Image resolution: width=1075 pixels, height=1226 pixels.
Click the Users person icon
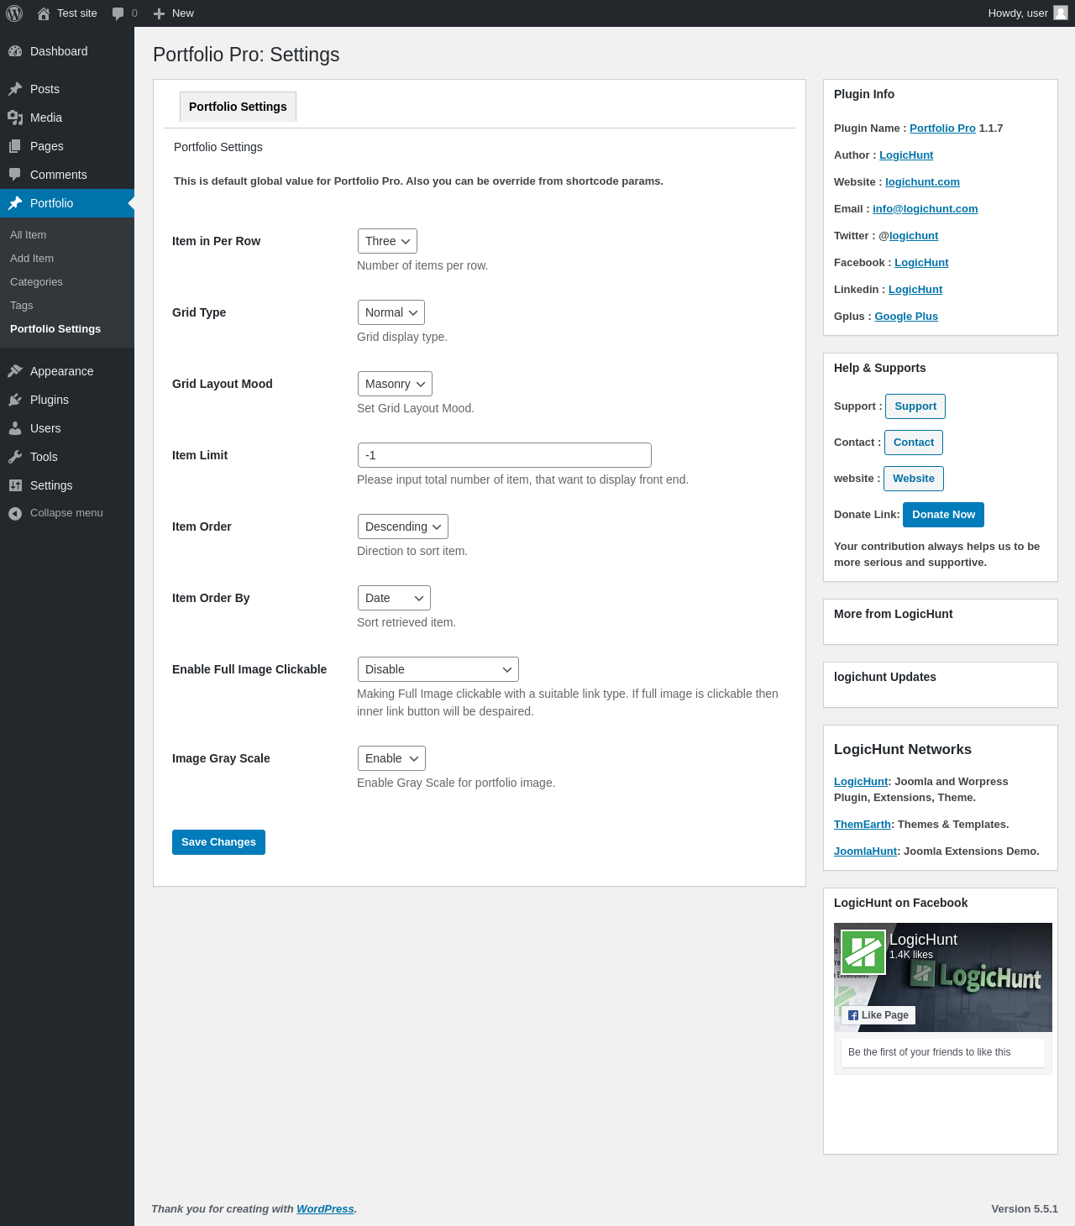pyautogui.click(x=15, y=428)
